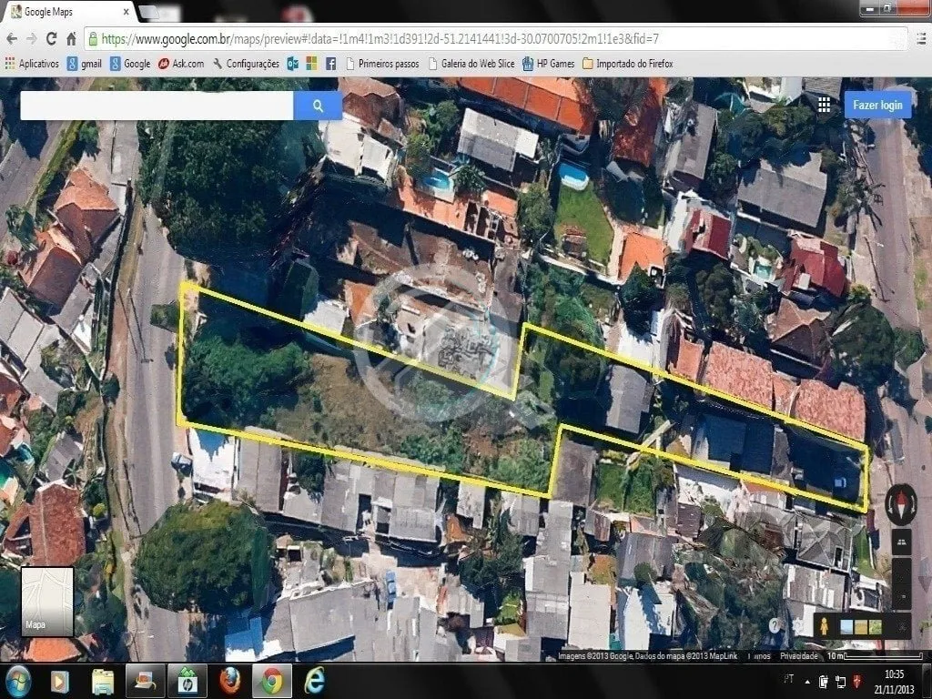
Task: Click the Microsoft colored-squares bookmark icon
Action: pos(311,64)
